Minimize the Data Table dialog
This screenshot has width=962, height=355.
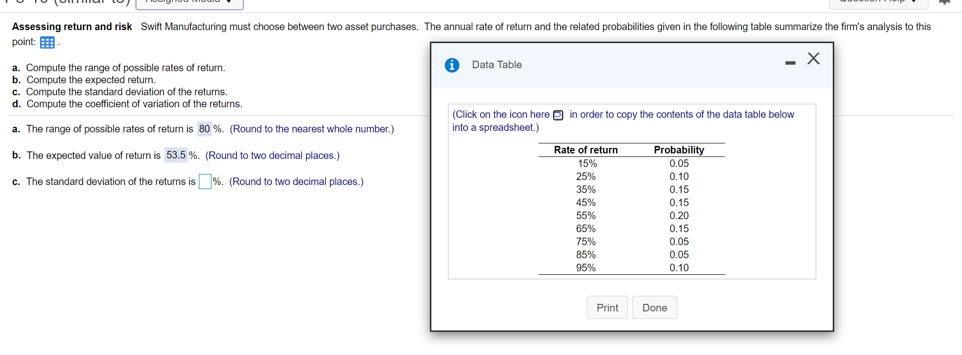791,63
